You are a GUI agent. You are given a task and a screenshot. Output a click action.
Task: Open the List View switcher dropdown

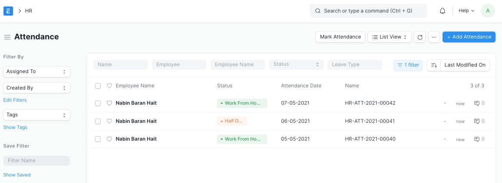pos(389,37)
